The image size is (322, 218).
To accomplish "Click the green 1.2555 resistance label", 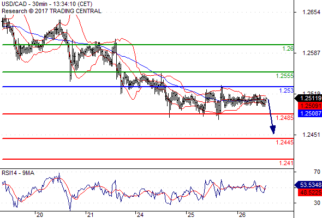I will [285, 76].
